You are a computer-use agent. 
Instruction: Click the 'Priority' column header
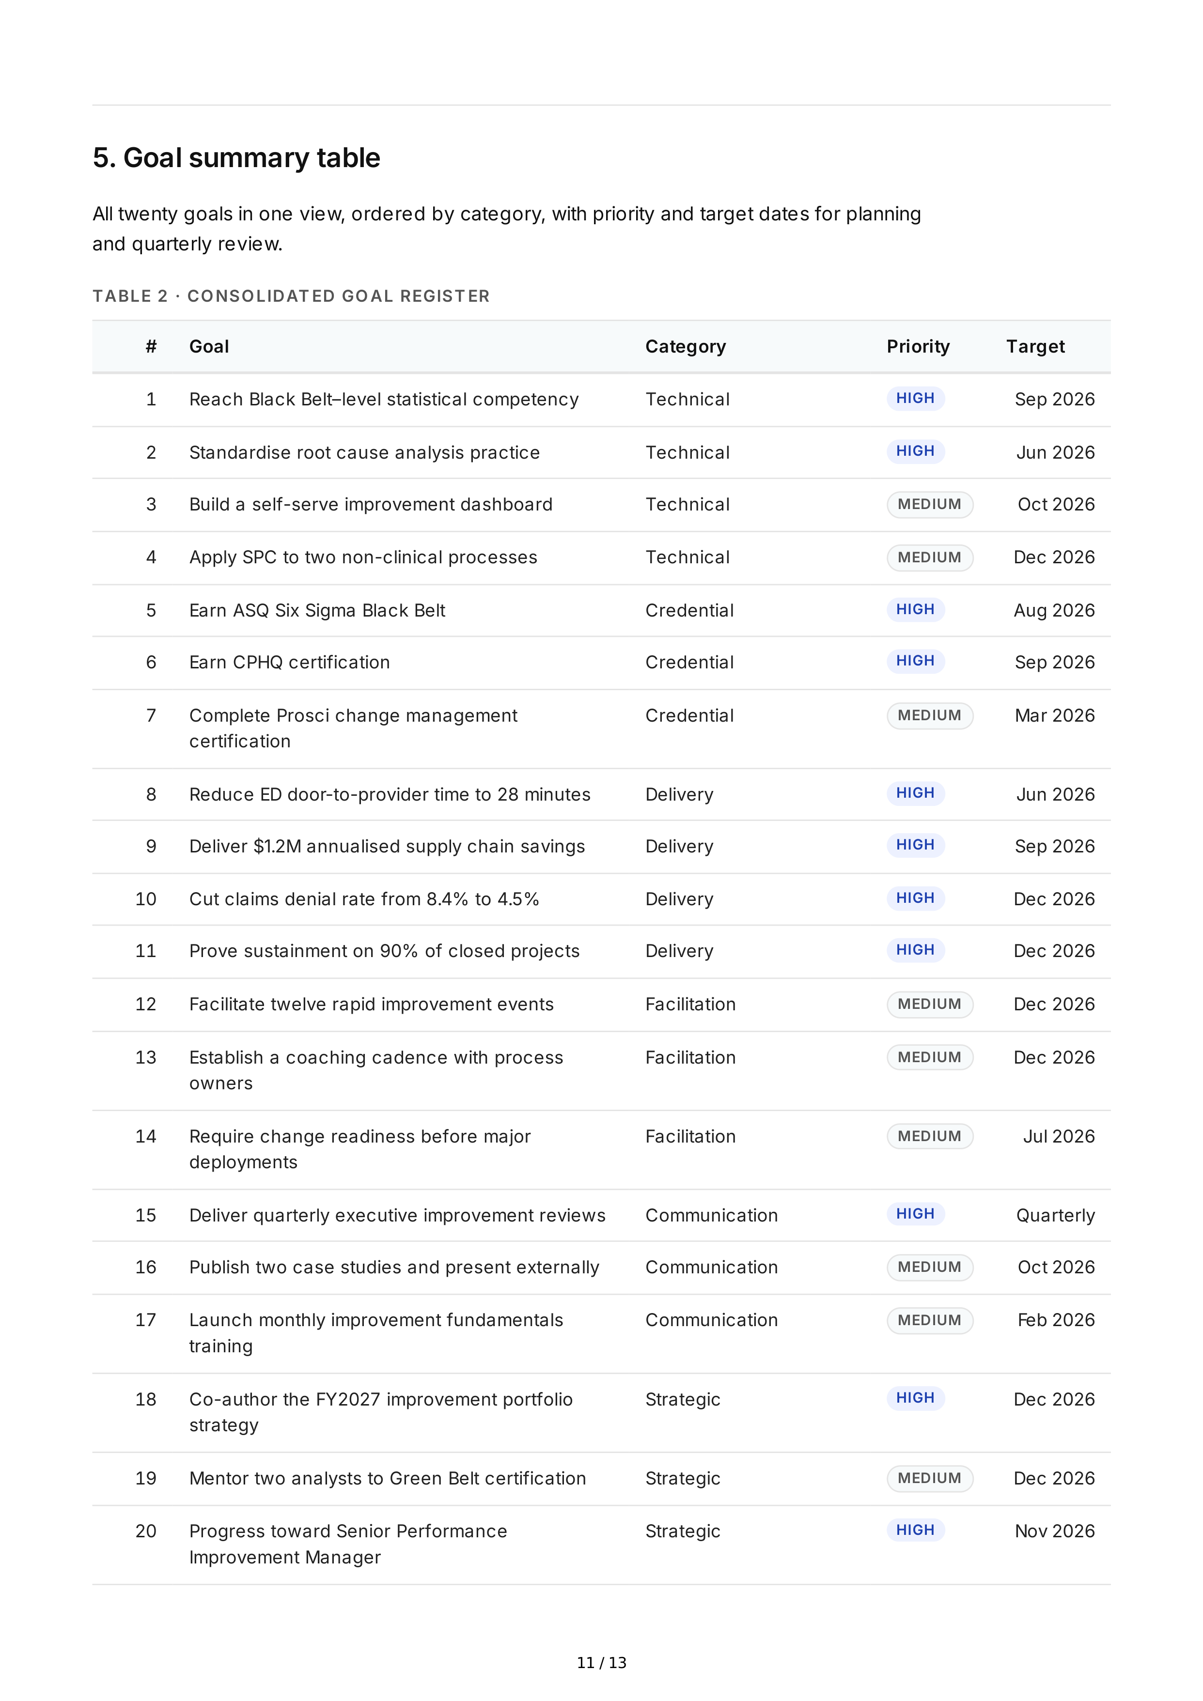[x=918, y=347]
